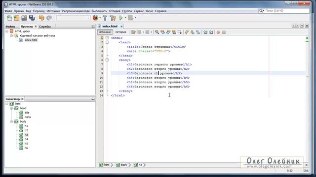Minimize the Navigator panel
The width and height of the screenshot is (316, 177).
93,99
